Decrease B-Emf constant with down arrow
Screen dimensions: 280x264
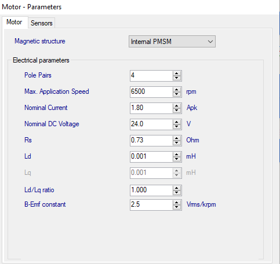177,207
